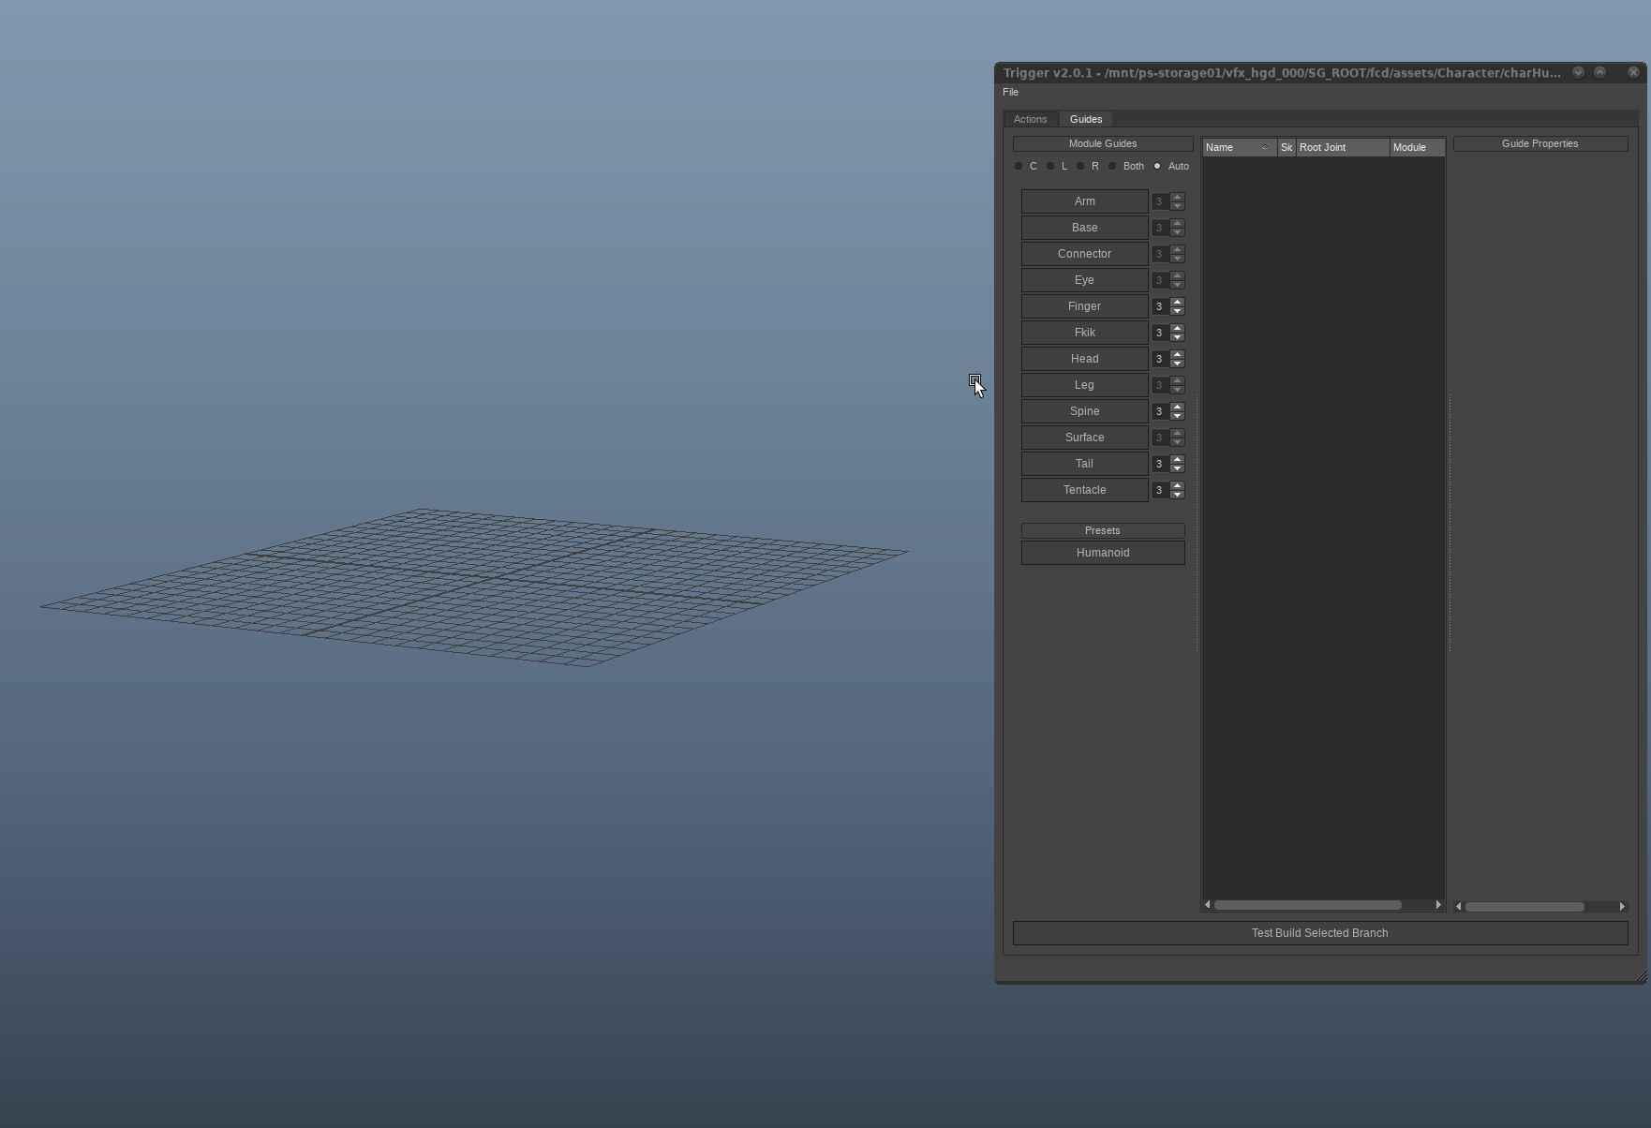Click right arrow of guides list scrollbar

pyautogui.click(x=1438, y=904)
